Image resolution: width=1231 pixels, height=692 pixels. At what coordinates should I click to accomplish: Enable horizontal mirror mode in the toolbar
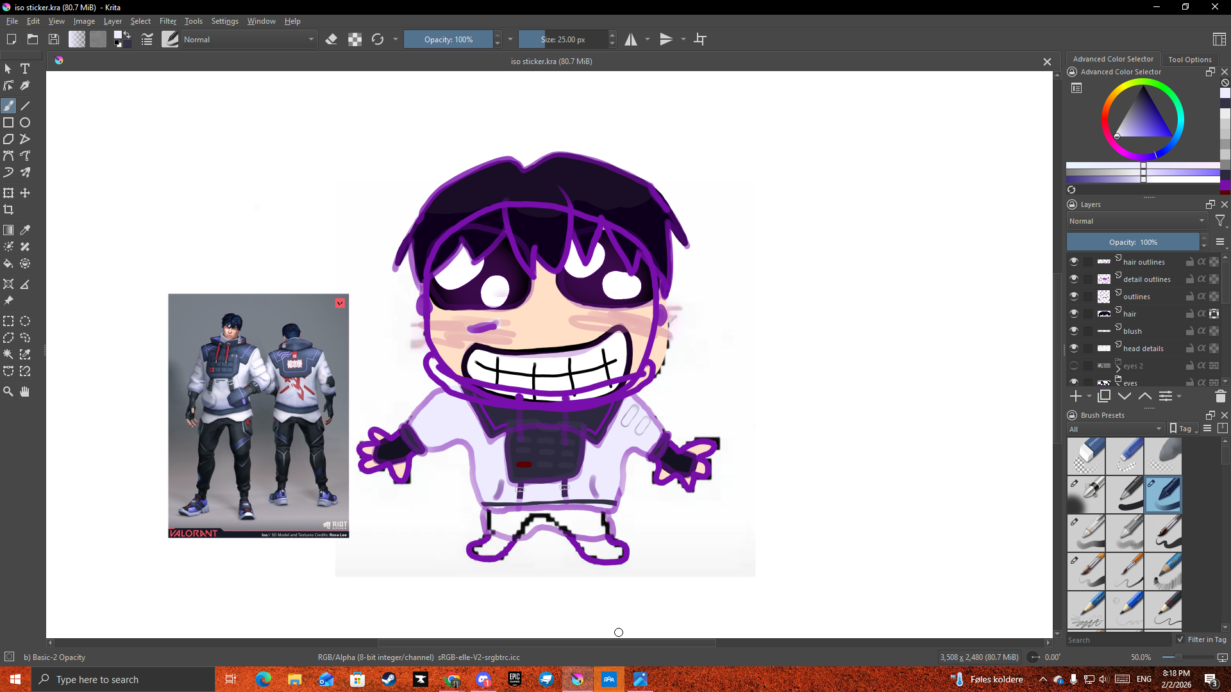[x=632, y=39]
